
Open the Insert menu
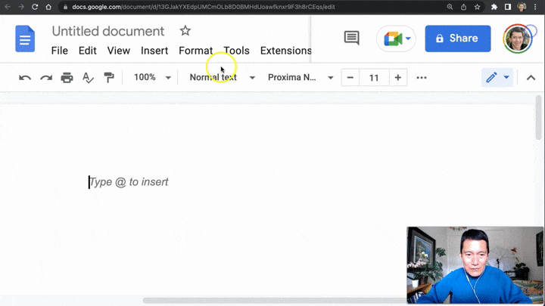pos(154,51)
